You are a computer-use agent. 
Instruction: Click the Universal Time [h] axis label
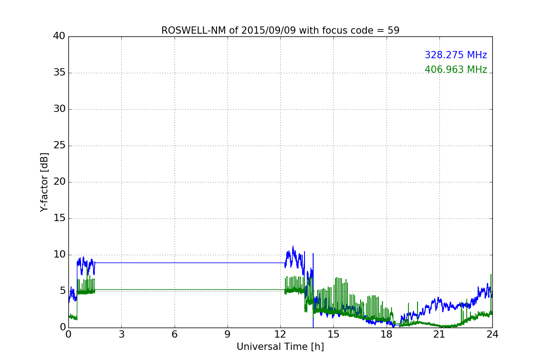pyautogui.click(x=280, y=347)
